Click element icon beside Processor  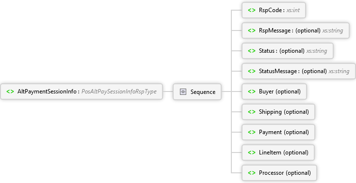pyautogui.click(x=252, y=173)
